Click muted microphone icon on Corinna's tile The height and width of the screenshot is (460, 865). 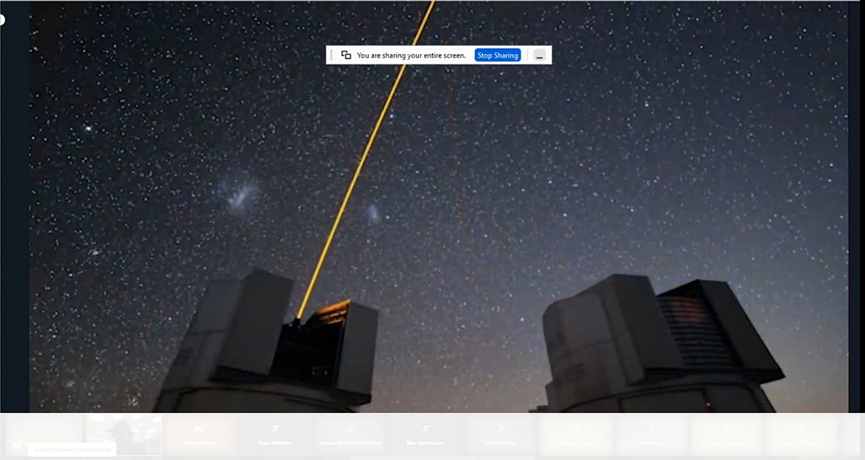pyautogui.click(x=199, y=429)
